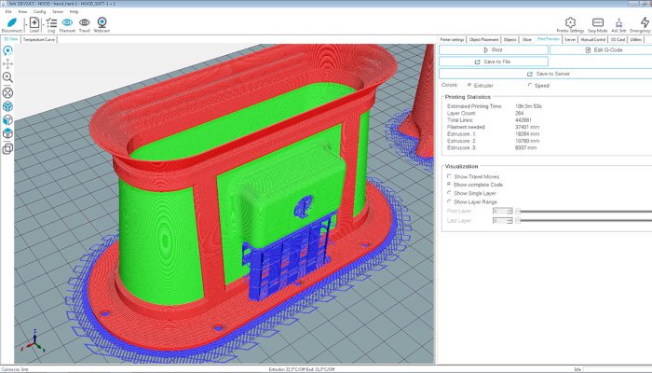
Task: Click the Load file icon
Action: [x=34, y=23]
